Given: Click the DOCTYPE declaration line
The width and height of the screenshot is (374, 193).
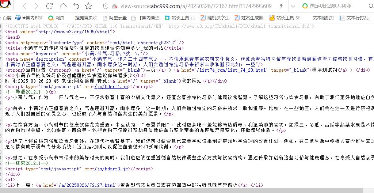Looking at the screenshot, I should (160, 26).
